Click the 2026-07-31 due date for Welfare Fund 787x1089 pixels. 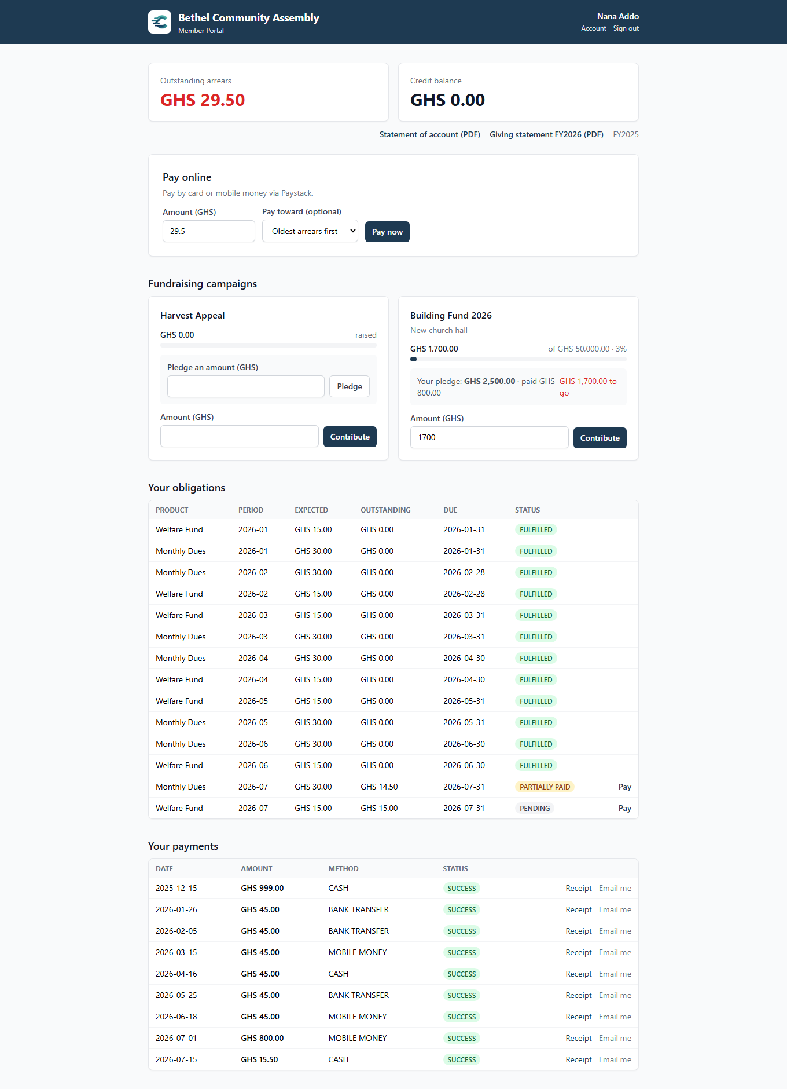464,808
